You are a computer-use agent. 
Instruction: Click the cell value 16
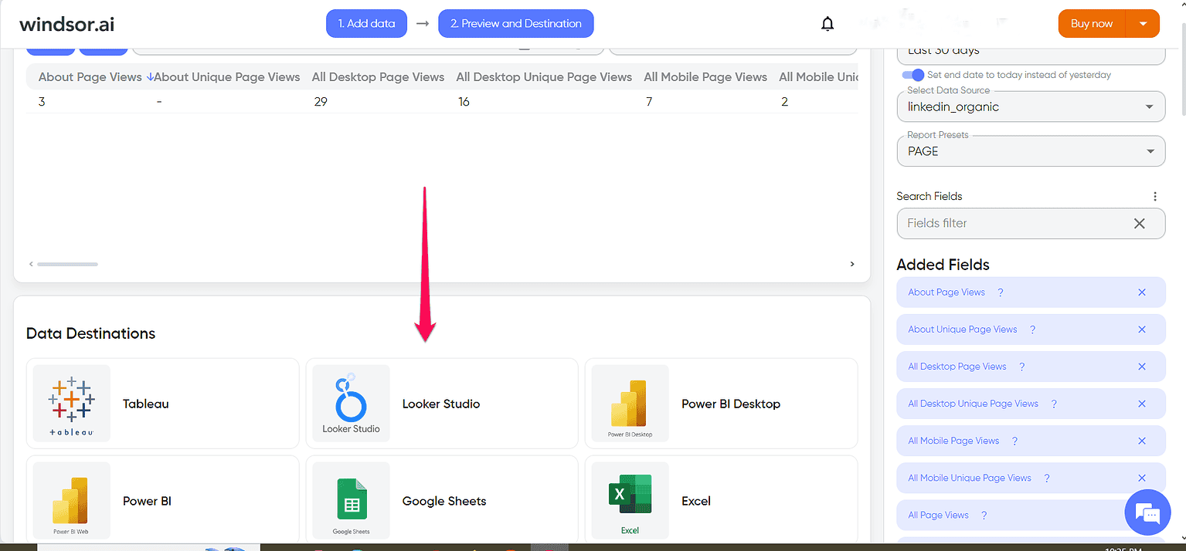point(464,102)
